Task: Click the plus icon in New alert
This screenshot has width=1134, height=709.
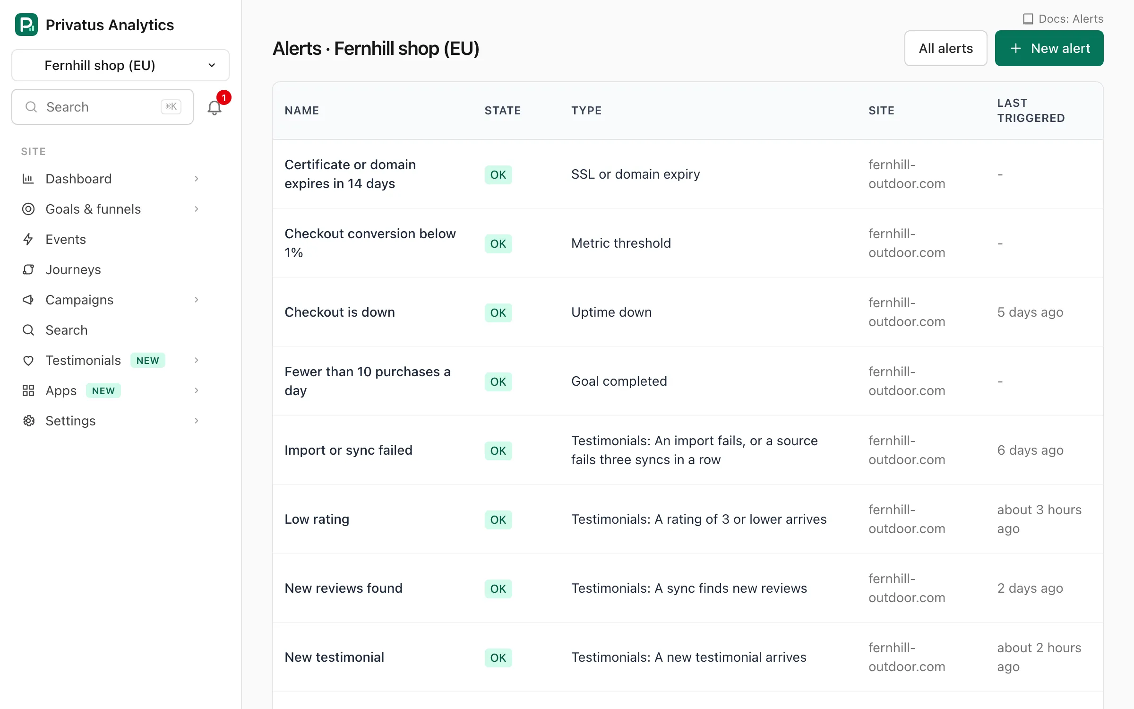Action: tap(1015, 48)
